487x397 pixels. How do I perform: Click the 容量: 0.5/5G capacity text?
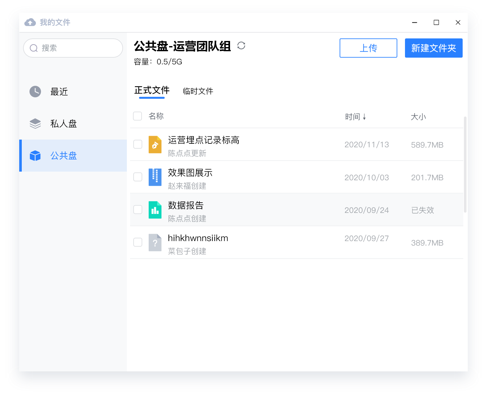coord(158,62)
